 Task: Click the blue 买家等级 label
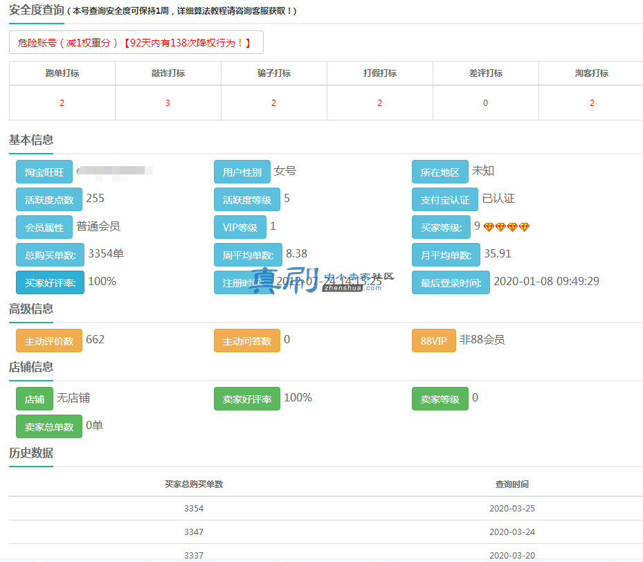(442, 227)
